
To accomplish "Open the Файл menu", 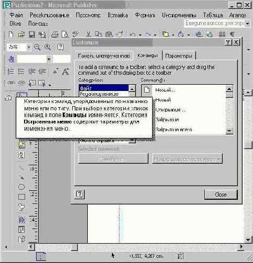I will click(x=16, y=15).
